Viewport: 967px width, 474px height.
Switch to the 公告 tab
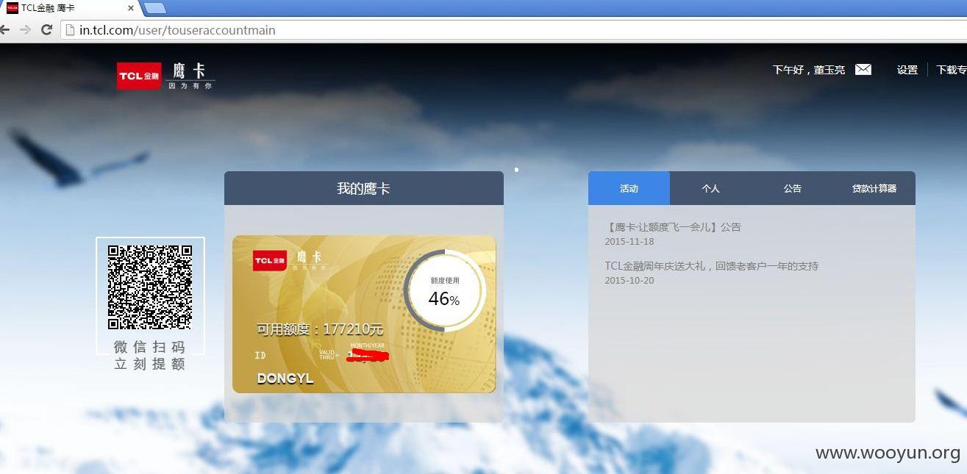tap(792, 188)
